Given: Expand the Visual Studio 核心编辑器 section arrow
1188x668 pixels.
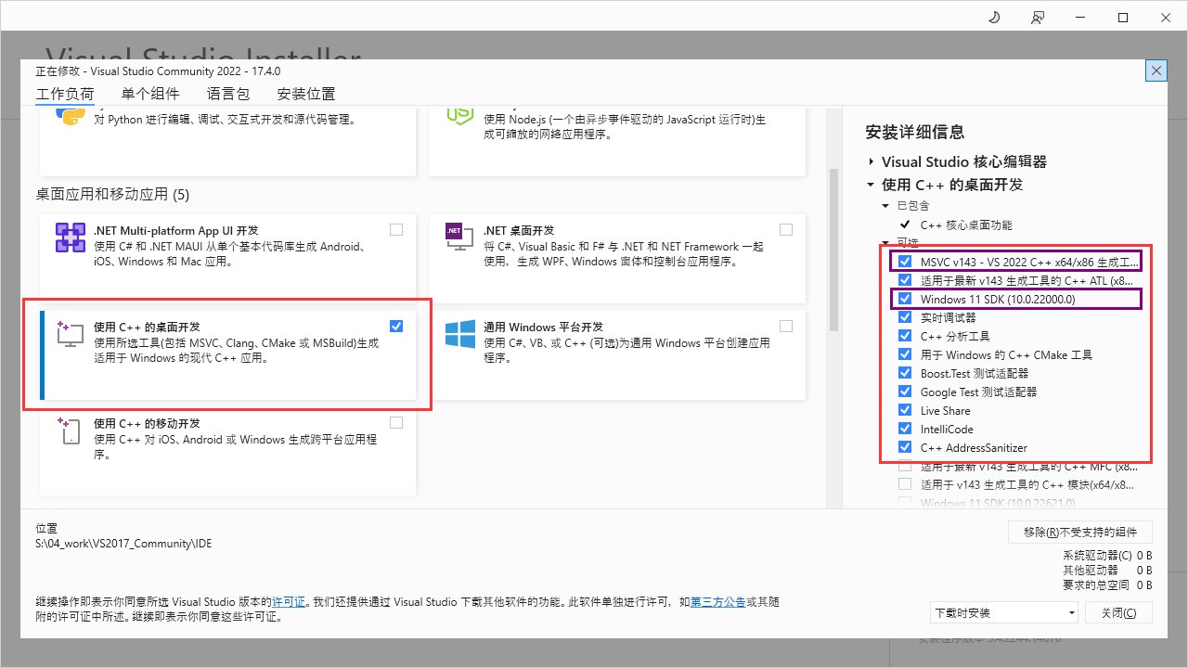Looking at the screenshot, I should (872, 161).
